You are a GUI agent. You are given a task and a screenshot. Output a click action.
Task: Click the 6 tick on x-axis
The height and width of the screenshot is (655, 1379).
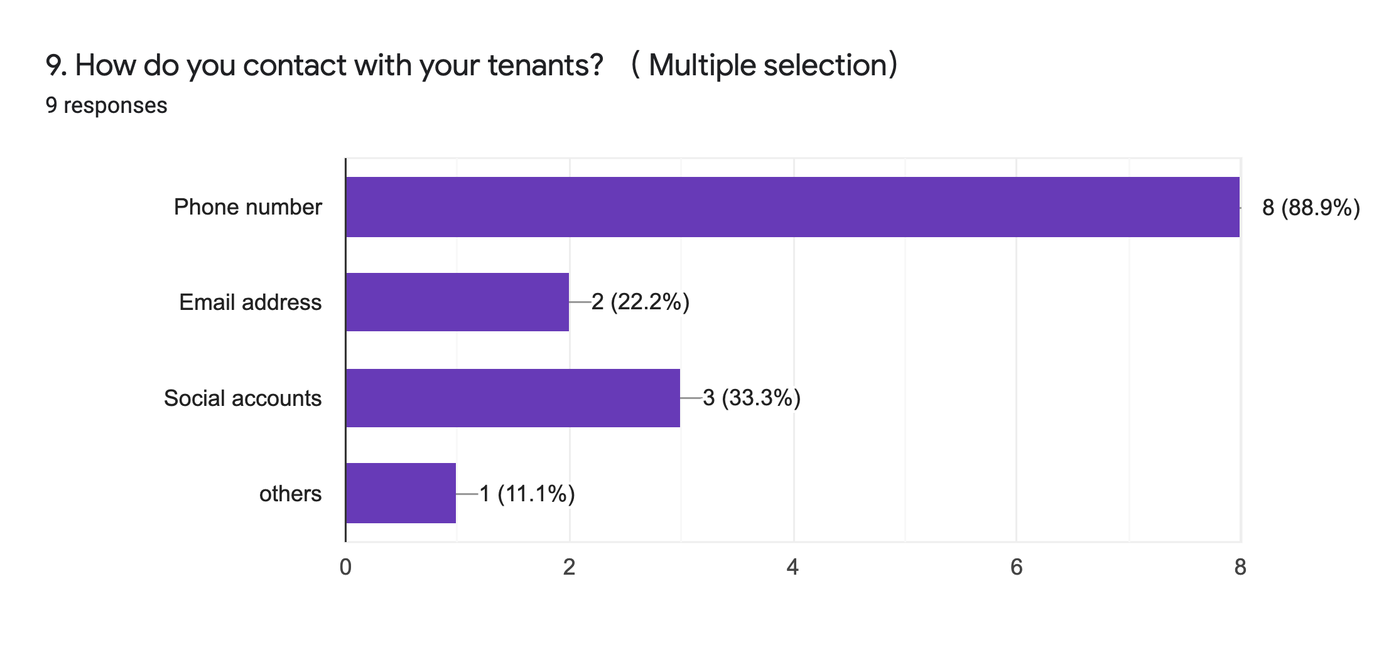(x=1017, y=567)
